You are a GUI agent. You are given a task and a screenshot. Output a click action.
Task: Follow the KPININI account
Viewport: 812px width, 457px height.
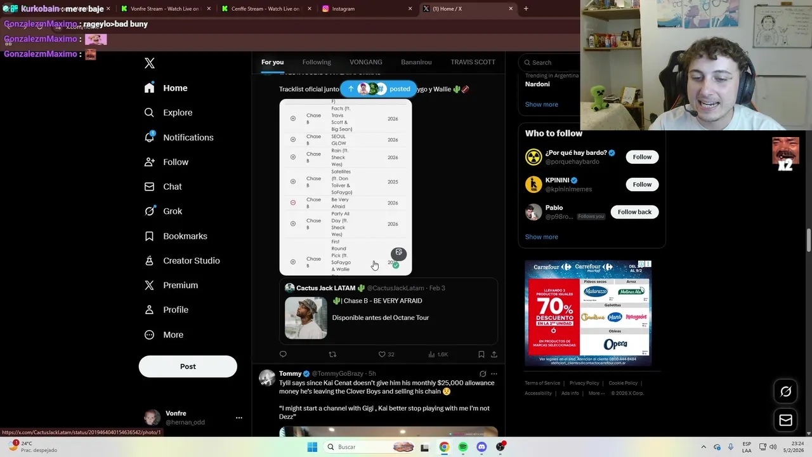click(x=642, y=184)
